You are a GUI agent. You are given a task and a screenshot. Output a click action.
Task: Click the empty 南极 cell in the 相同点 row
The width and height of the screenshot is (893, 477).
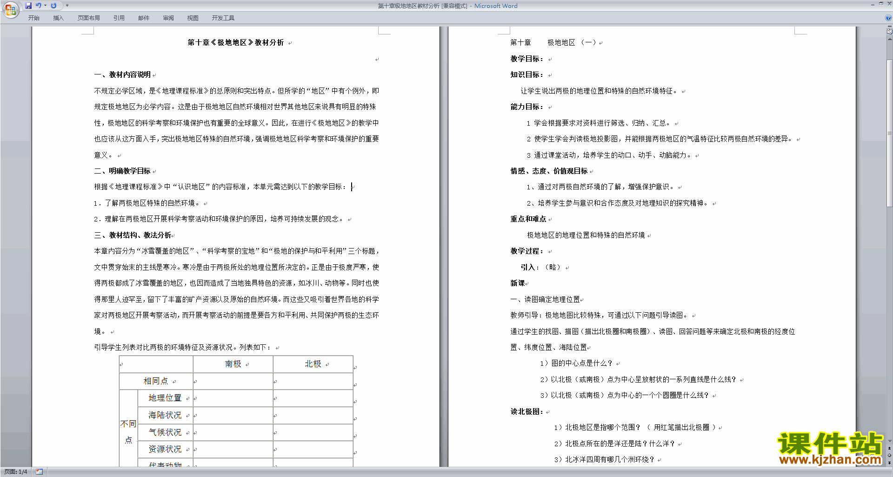[233, 381]
